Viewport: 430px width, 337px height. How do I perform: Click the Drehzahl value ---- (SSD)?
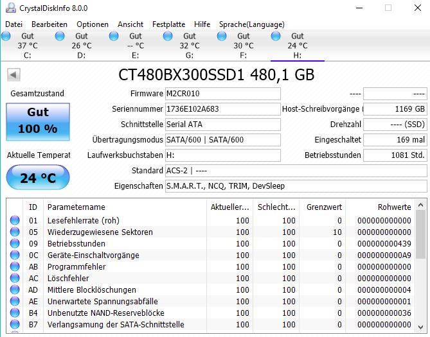click(395, 125)
